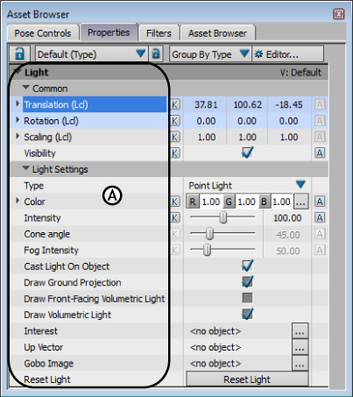Click the Intensity slider handle

tap(223, 218)
